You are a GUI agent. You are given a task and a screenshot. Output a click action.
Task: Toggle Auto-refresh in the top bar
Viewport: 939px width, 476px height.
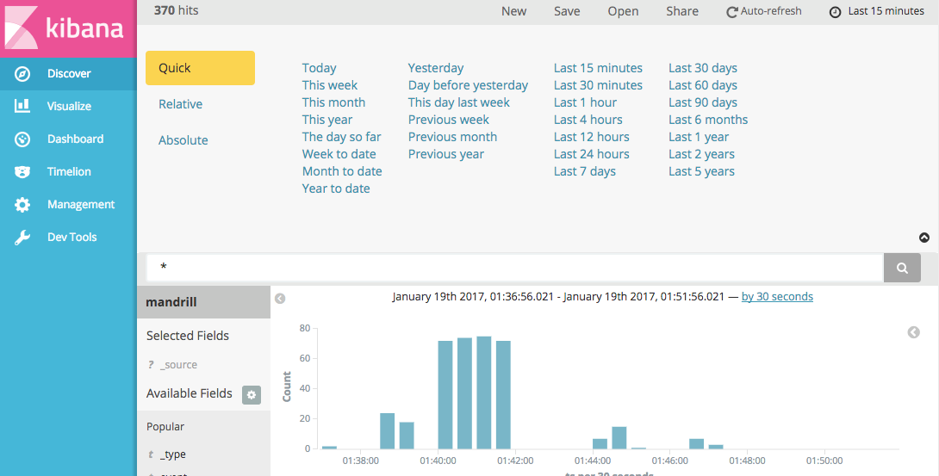coord(763,11)
